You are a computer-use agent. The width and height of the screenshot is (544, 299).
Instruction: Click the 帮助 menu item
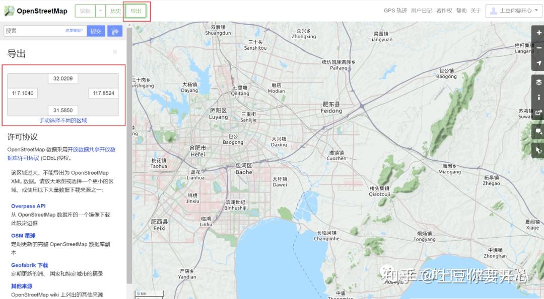click(x=461, y=10)
